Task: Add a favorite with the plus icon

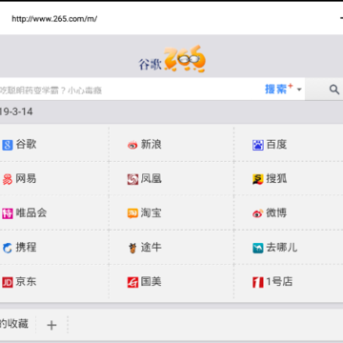Action: (51, 325)
